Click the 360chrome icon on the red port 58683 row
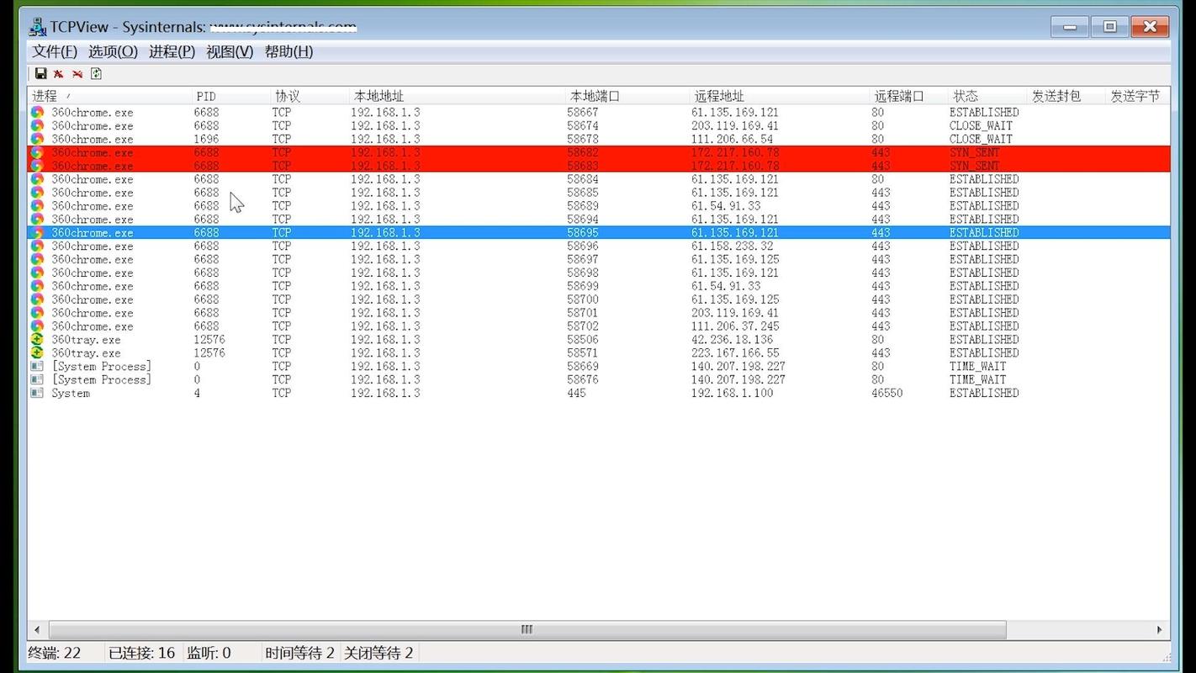Viewport: 1196px width, 673px height. tap(37, 166)
